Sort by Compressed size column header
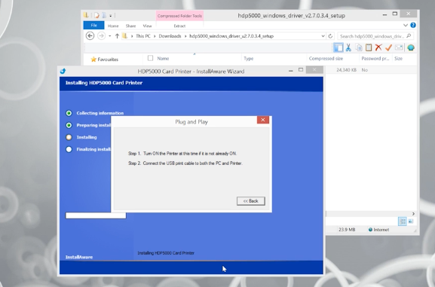This screenshot has height=287, width=435. (326, 58)
